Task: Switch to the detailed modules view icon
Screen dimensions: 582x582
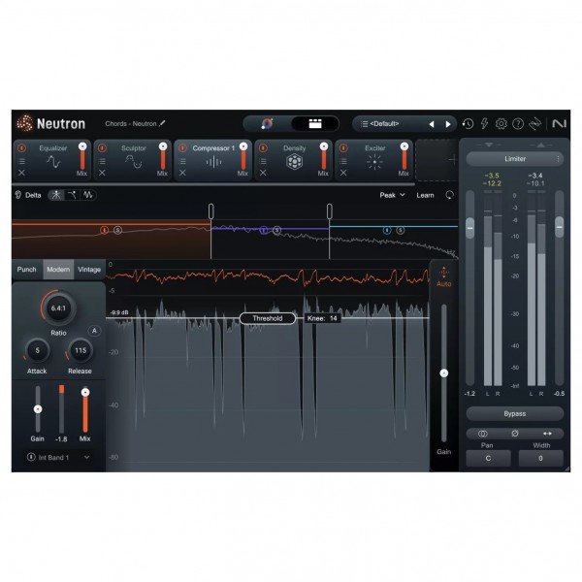Action: (x=315, y=123)
